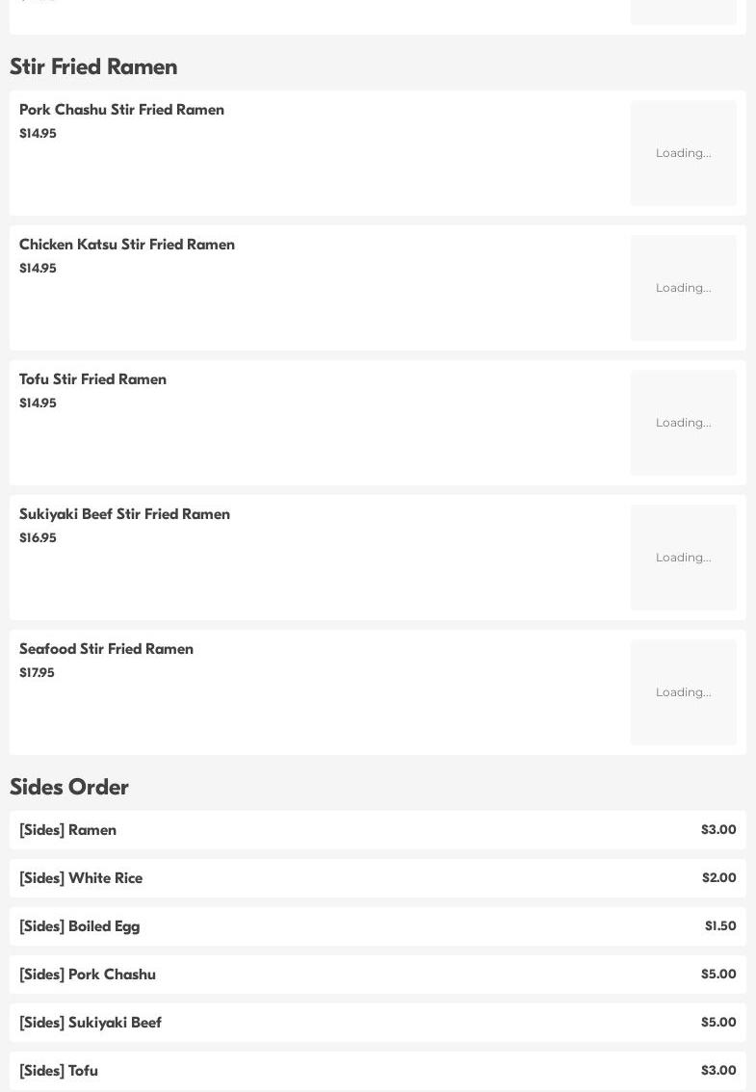The height and width of the screenshot is (1092, 756).
Task: Choose the [Sides] Boiled Egg row
Action: pyautogui.click(x=80, y=926)
